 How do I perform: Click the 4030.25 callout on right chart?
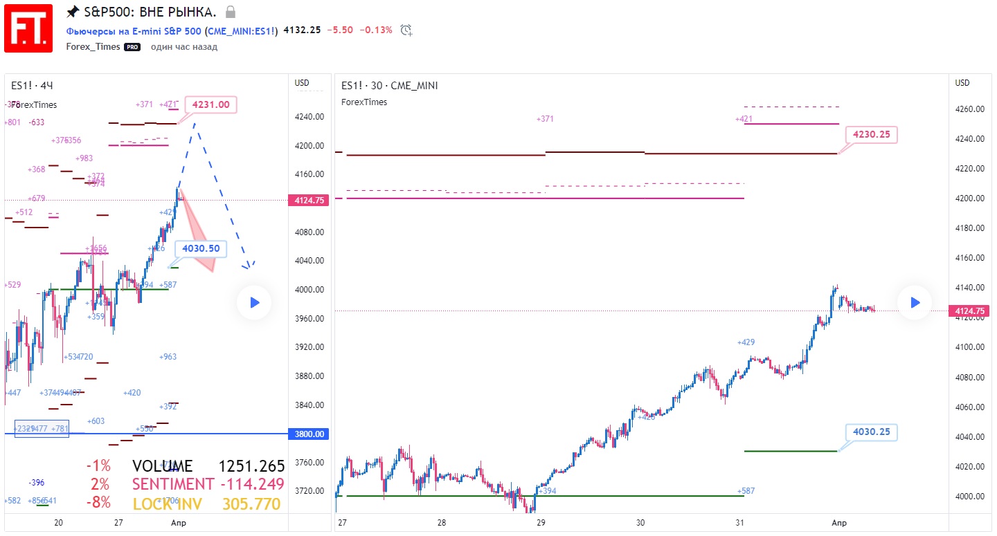tap(871, 432)
